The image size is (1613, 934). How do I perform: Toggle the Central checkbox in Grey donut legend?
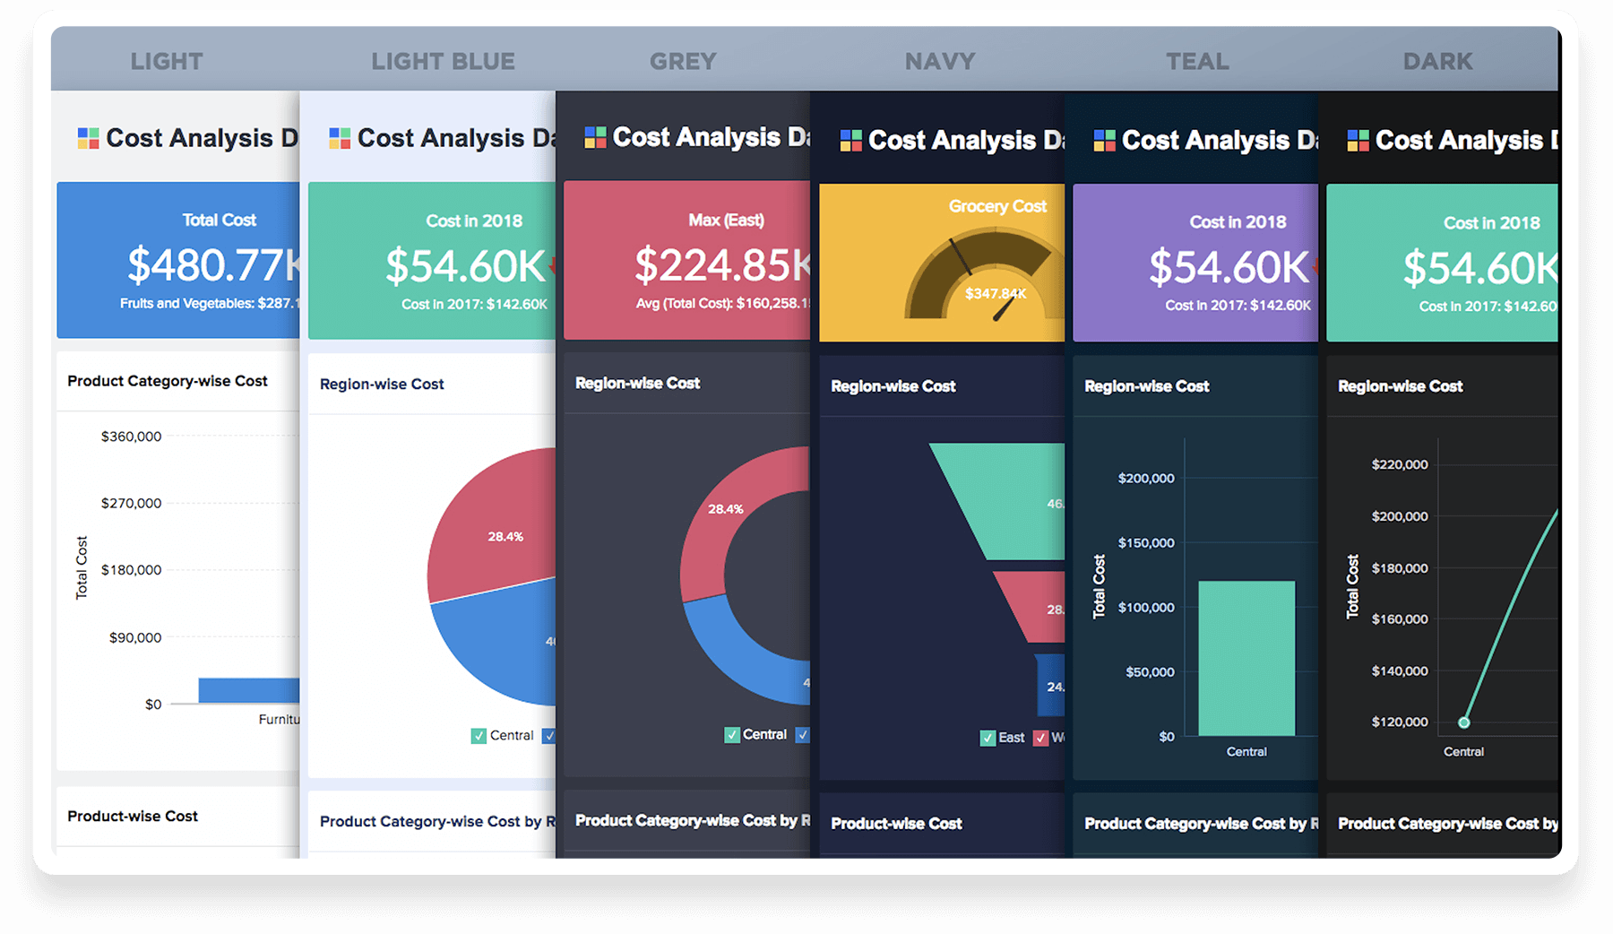[x=732, y=735]
